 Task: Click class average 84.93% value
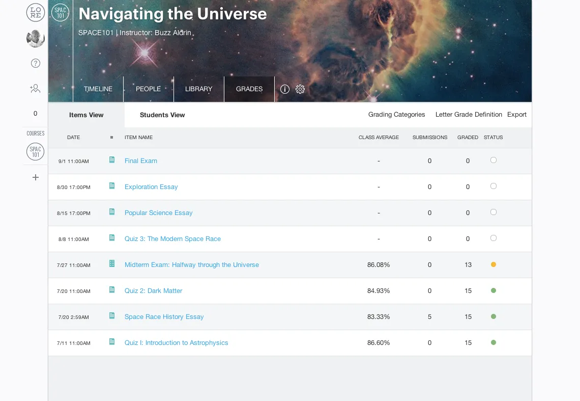point(379,290)
